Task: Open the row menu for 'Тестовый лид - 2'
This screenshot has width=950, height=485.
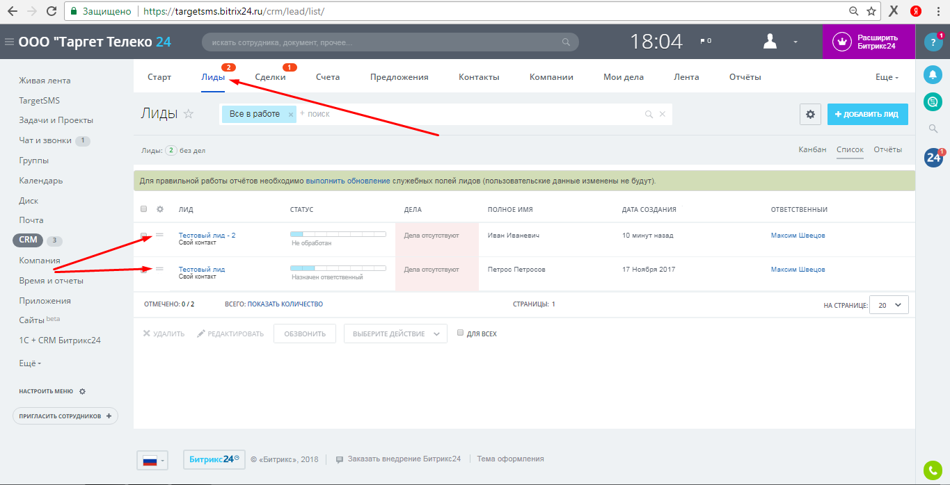Action: pos(159,236)
